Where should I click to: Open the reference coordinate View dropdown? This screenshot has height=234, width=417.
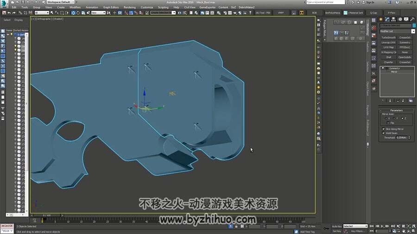pyautogui.click(x=98, y=13)
